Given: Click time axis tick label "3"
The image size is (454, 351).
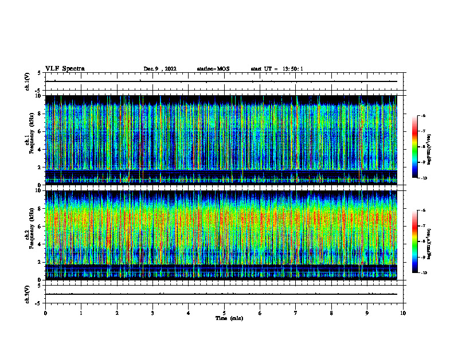Looking at the screenshot, I should 152,313.
